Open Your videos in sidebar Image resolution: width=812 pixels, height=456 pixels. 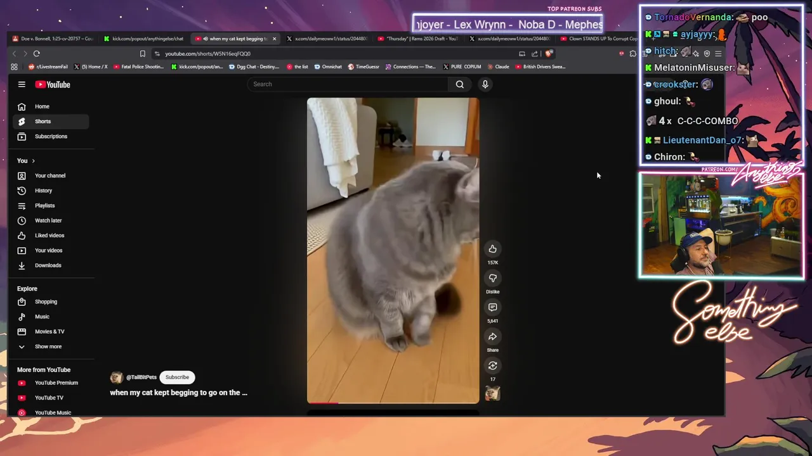tap(51, 250)
